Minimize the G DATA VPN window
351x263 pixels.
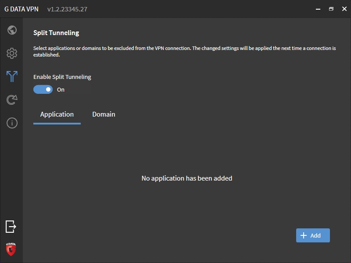(x=318, y=9)
